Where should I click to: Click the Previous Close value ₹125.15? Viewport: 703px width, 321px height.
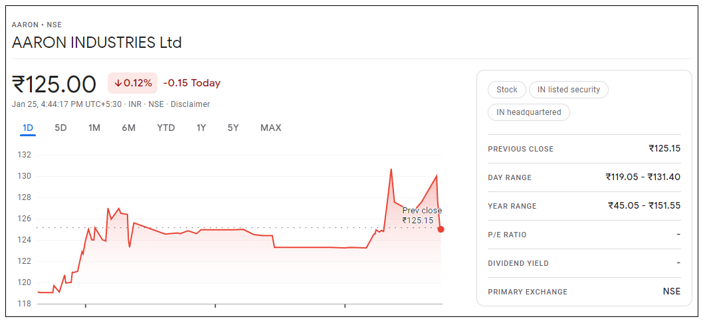664,148
